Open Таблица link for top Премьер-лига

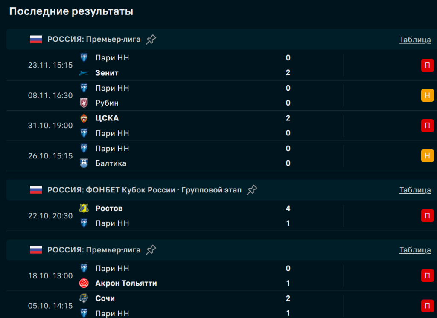click(x=415, y=40)
